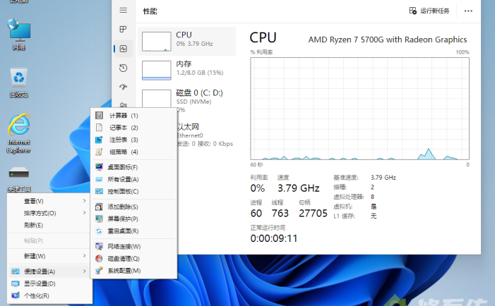Click the desktop icons monitor icon

(99, 166)
